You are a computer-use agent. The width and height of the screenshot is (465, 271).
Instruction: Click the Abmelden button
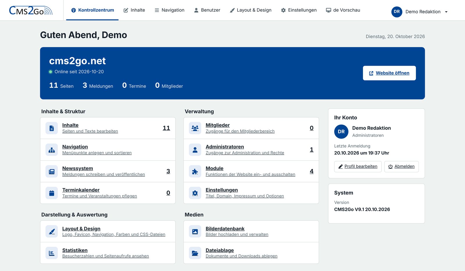point(401,166)
